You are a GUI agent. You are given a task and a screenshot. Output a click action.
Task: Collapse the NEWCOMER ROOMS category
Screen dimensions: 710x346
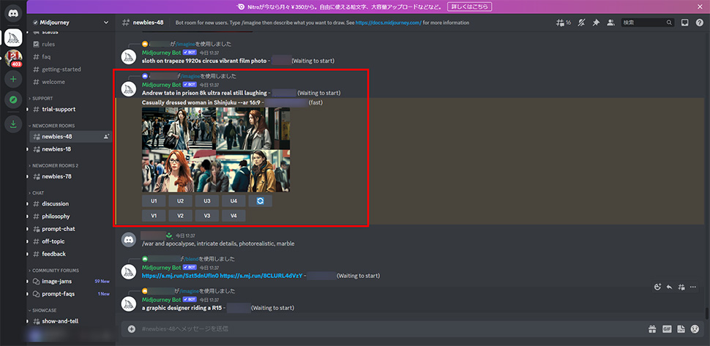point(52,126)
